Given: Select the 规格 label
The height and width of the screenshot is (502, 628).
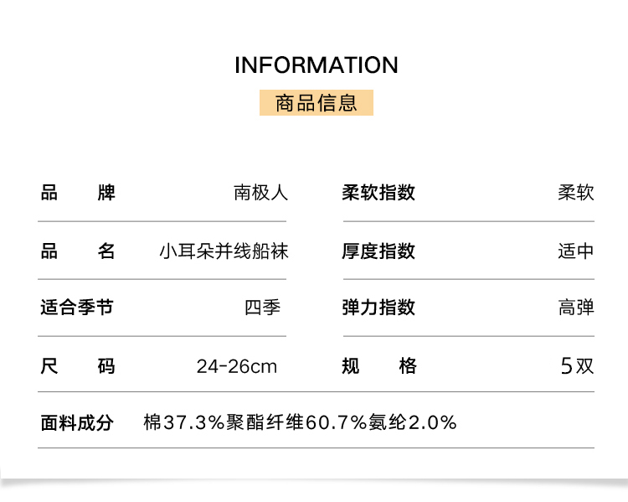Looking at the screenshot, I should pyautogui.click(x=379, y=366).
